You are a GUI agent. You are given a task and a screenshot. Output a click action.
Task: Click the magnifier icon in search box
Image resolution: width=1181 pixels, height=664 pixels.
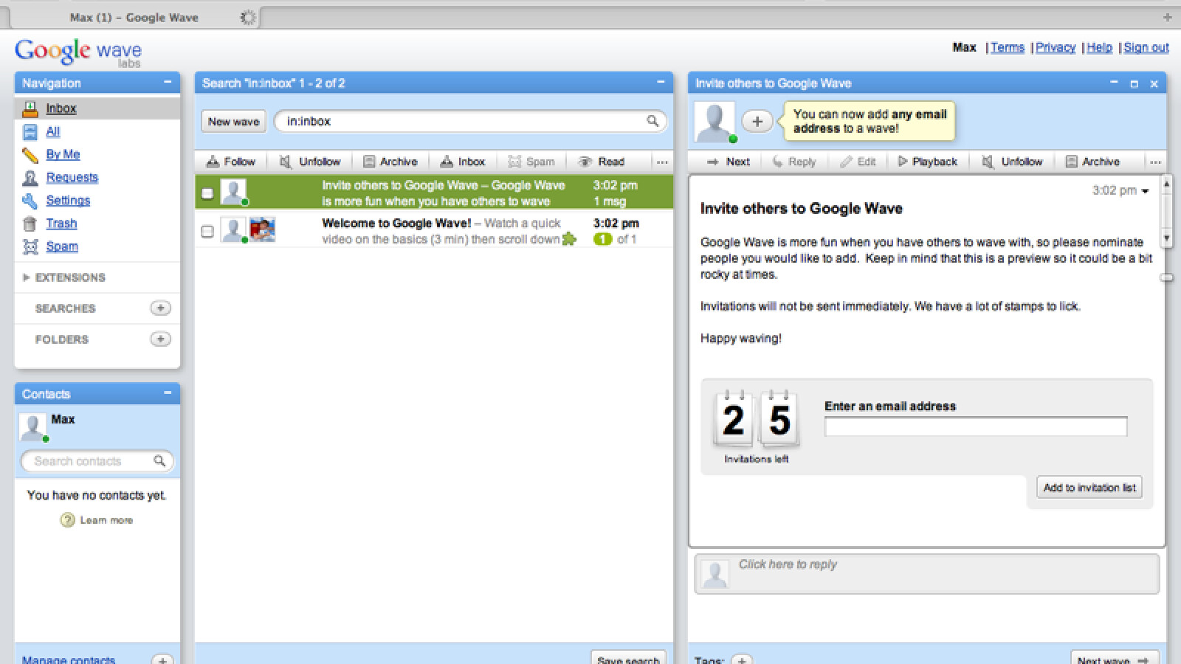(653, 121)
